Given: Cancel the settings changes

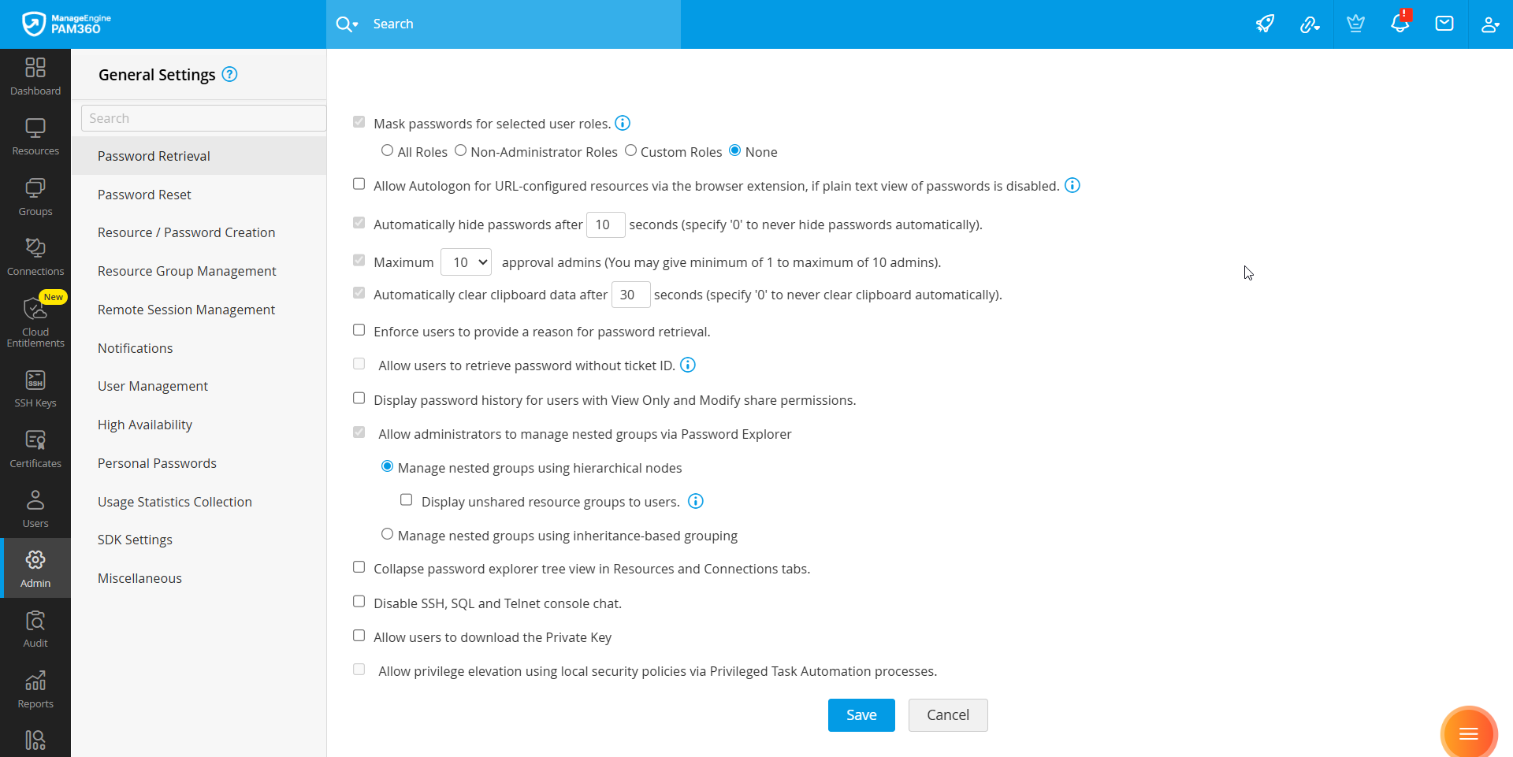Looking at the screenshot, I should click(x=948, y=714).
